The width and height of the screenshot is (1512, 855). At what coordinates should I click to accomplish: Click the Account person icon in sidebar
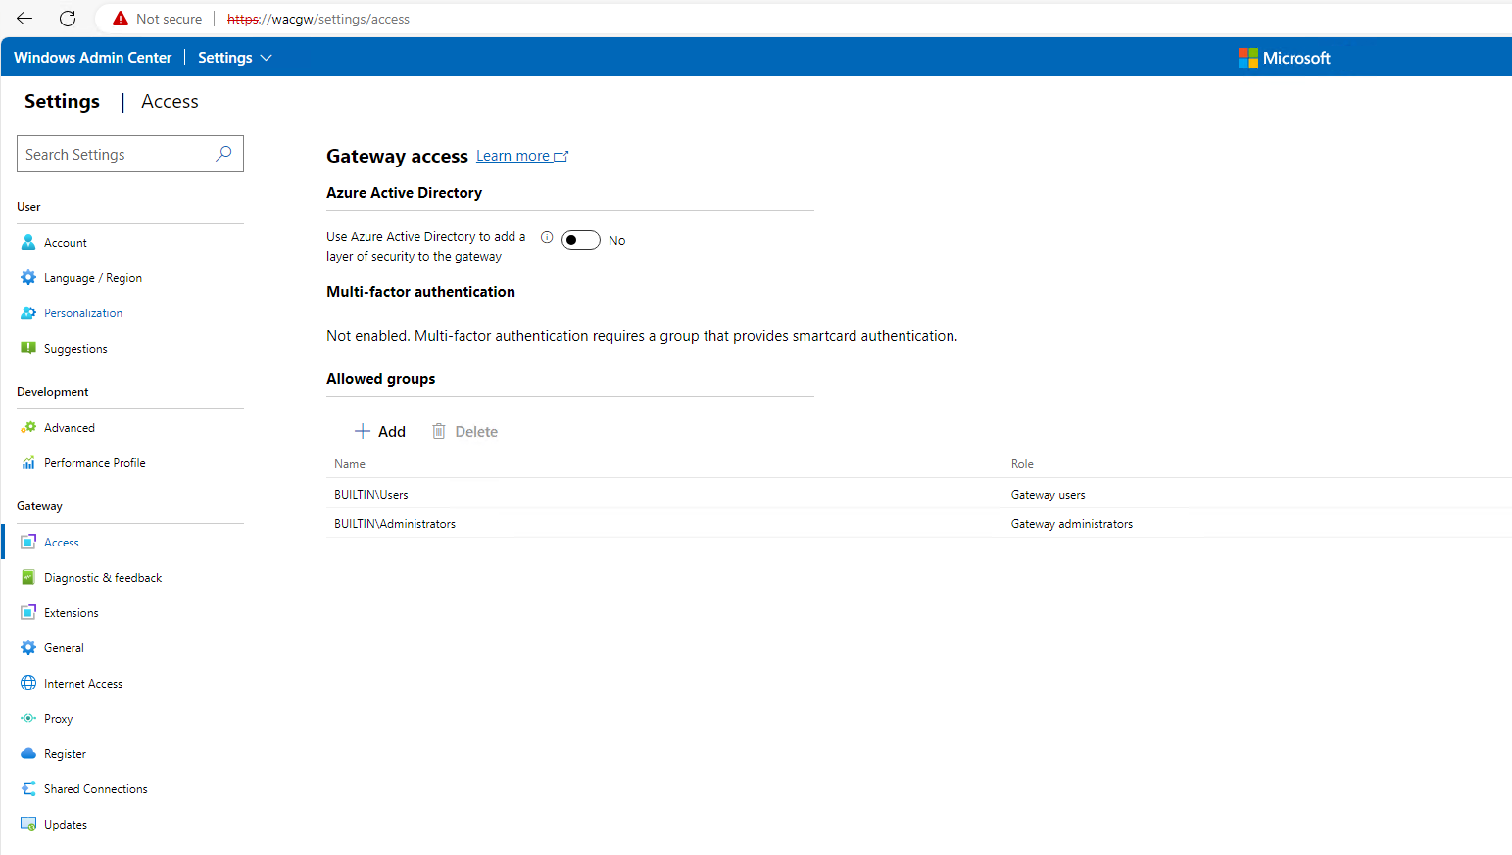[28, 242]
